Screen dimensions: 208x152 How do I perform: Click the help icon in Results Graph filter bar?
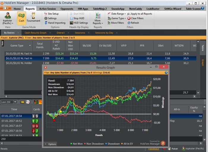pos(166,72)
